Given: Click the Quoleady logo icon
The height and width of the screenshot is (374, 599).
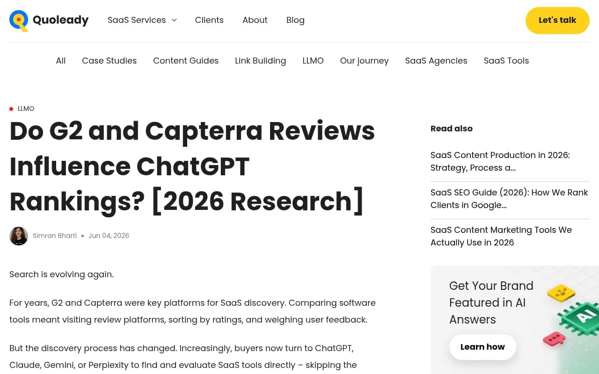Looking at the screenshot, I should (19, 21).
